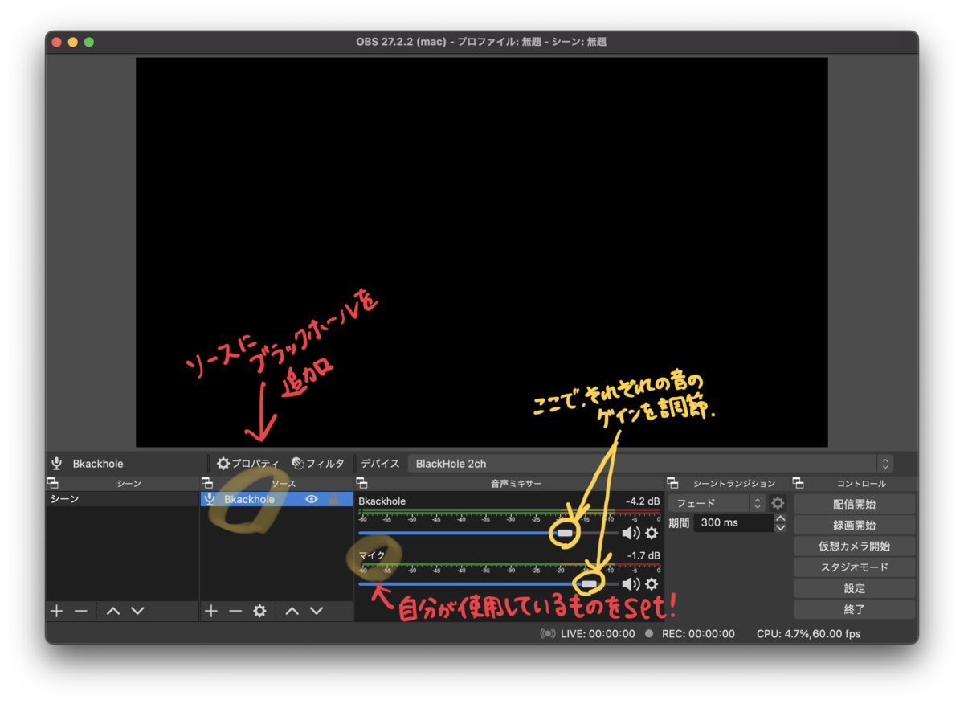The width and height of the screenshot is (964, 704).
Task: Add a new source with the plus icon
Action: 210,611
